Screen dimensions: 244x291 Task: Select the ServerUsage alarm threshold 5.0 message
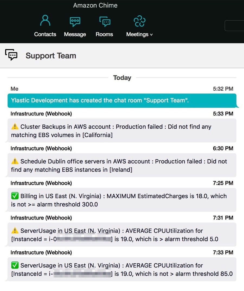click(122, 235)
